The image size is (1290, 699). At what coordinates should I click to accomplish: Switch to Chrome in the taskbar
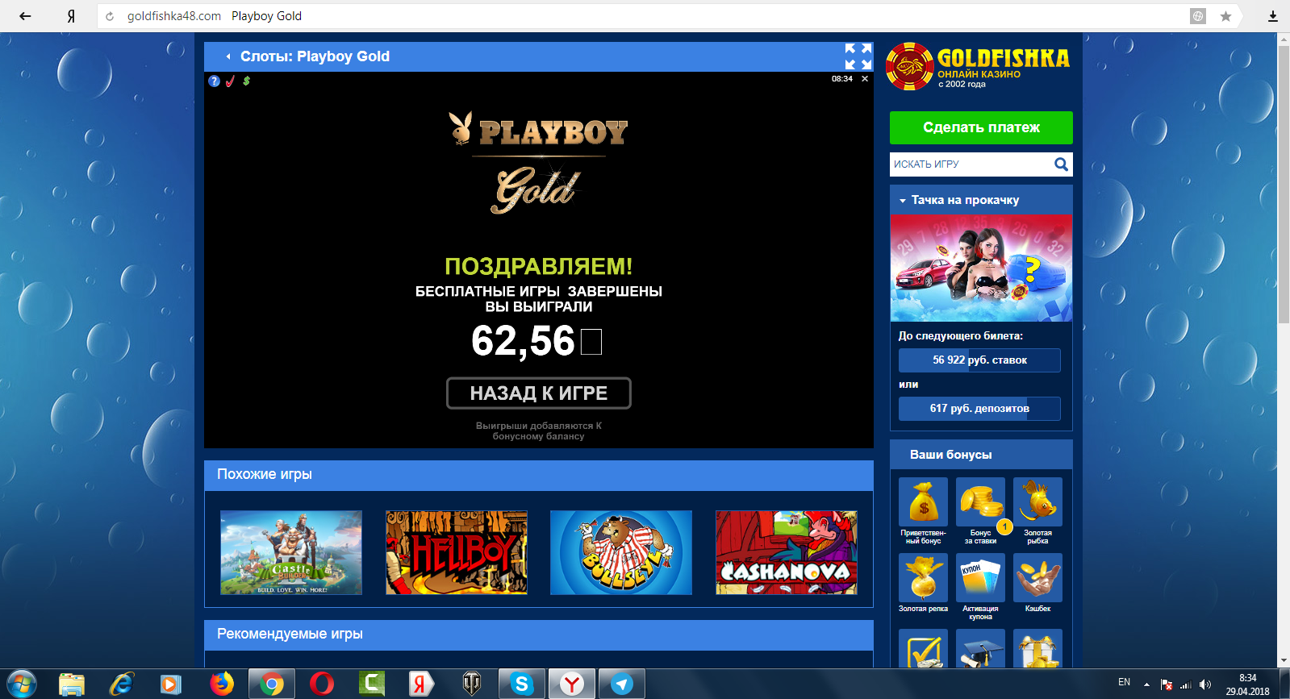[x=272, y=684]
